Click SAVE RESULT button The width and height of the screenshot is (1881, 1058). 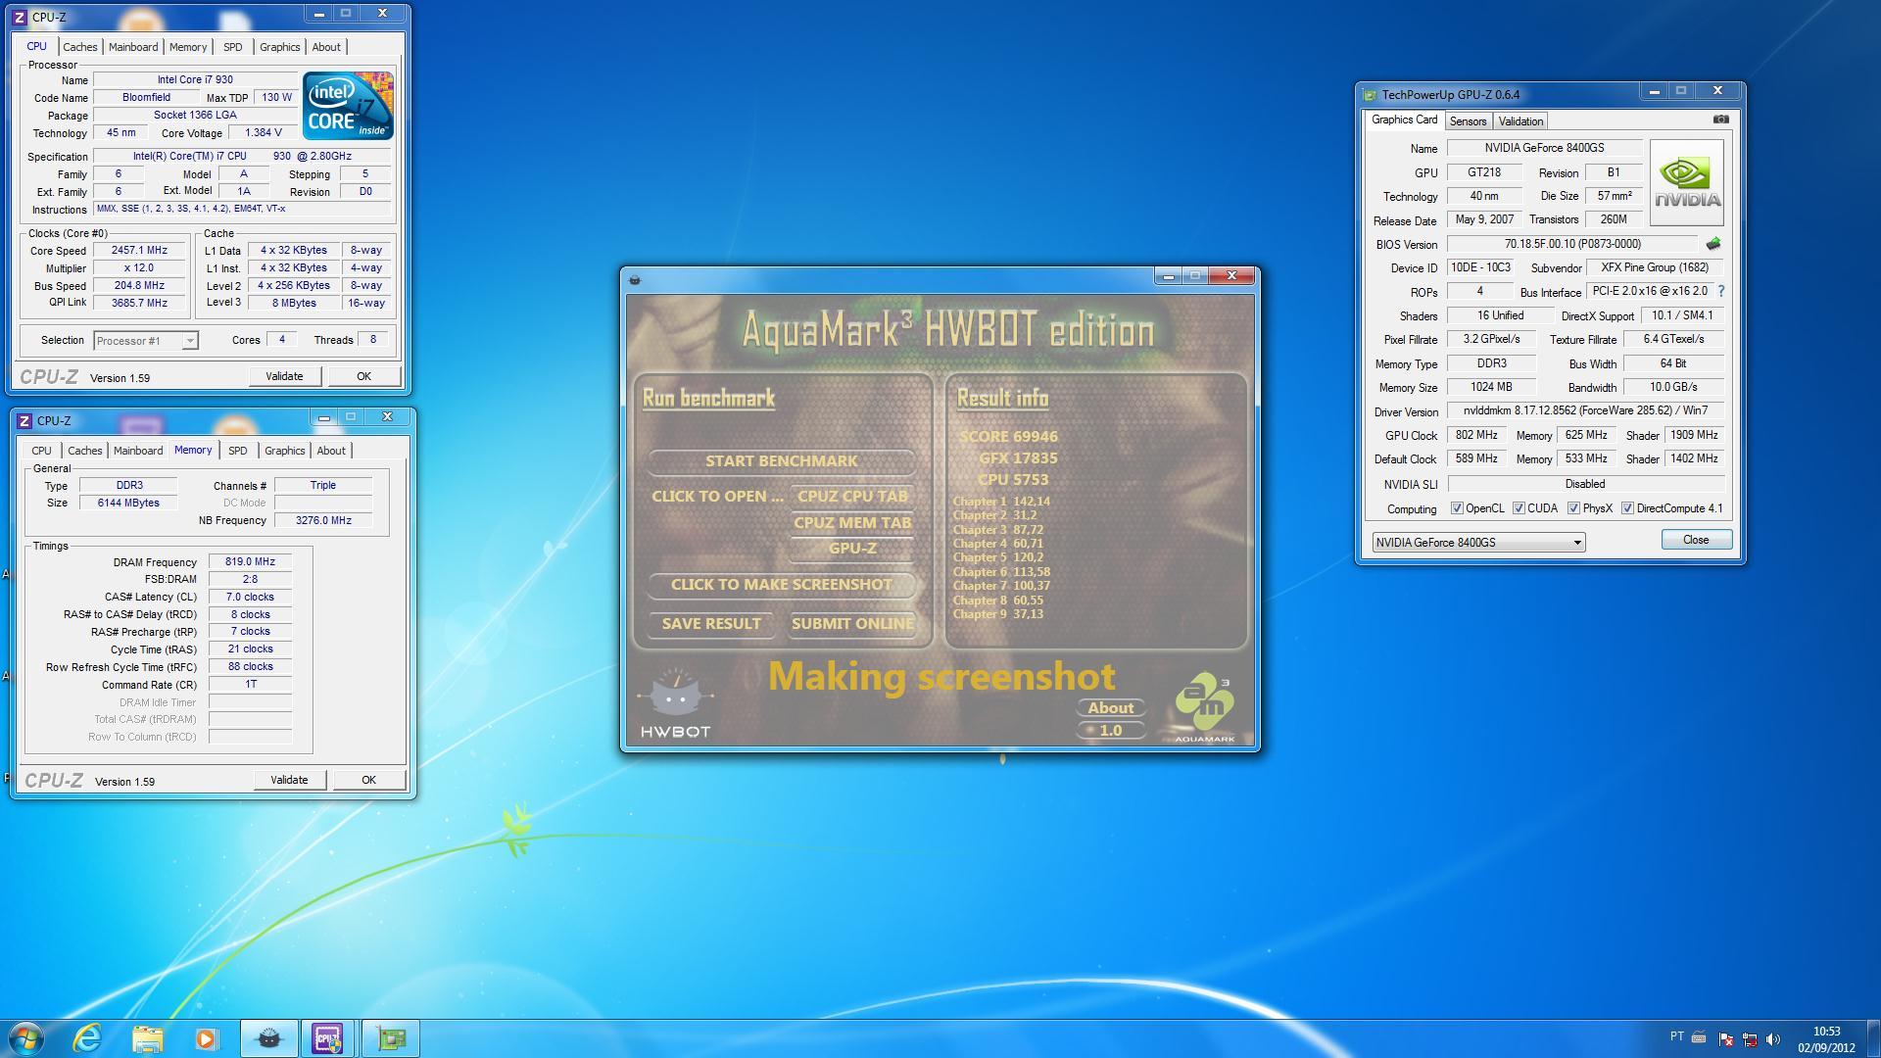(x=711, y=623)
